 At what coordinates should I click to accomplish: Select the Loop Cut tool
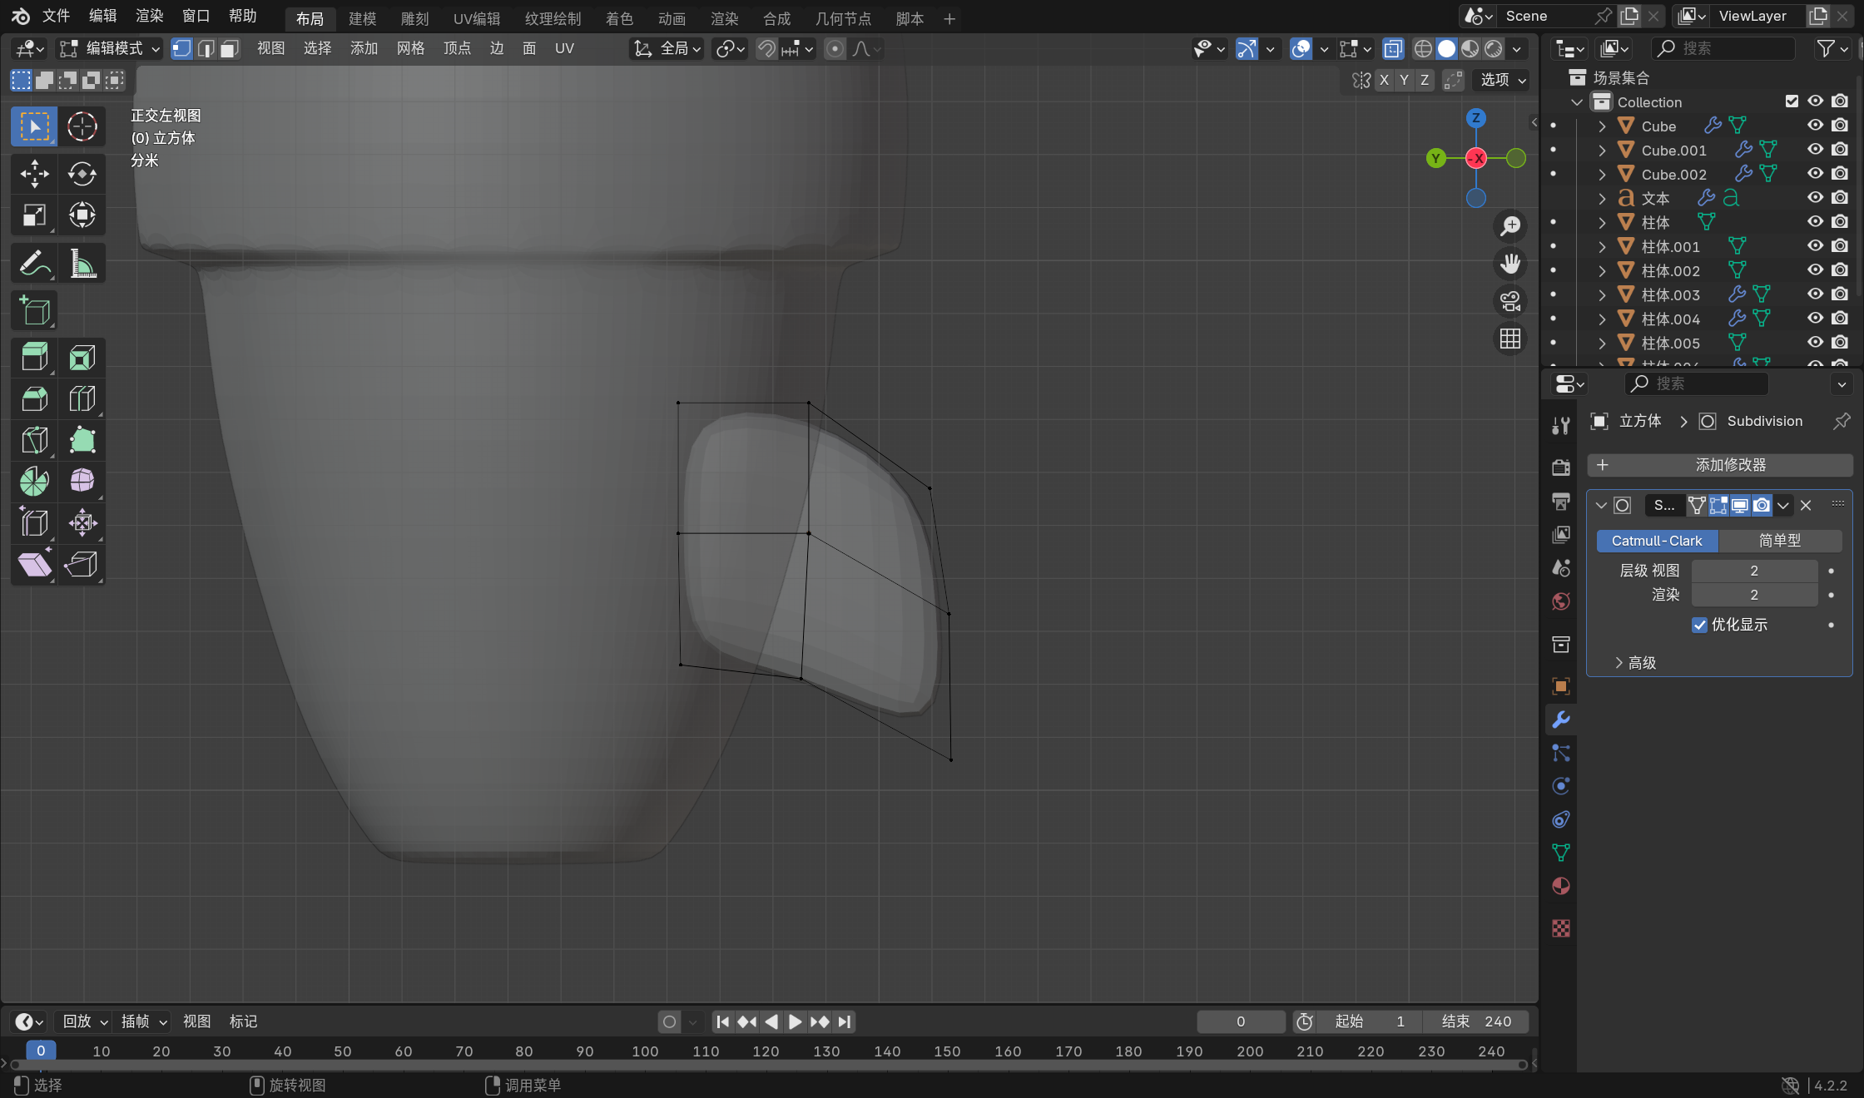82,398
